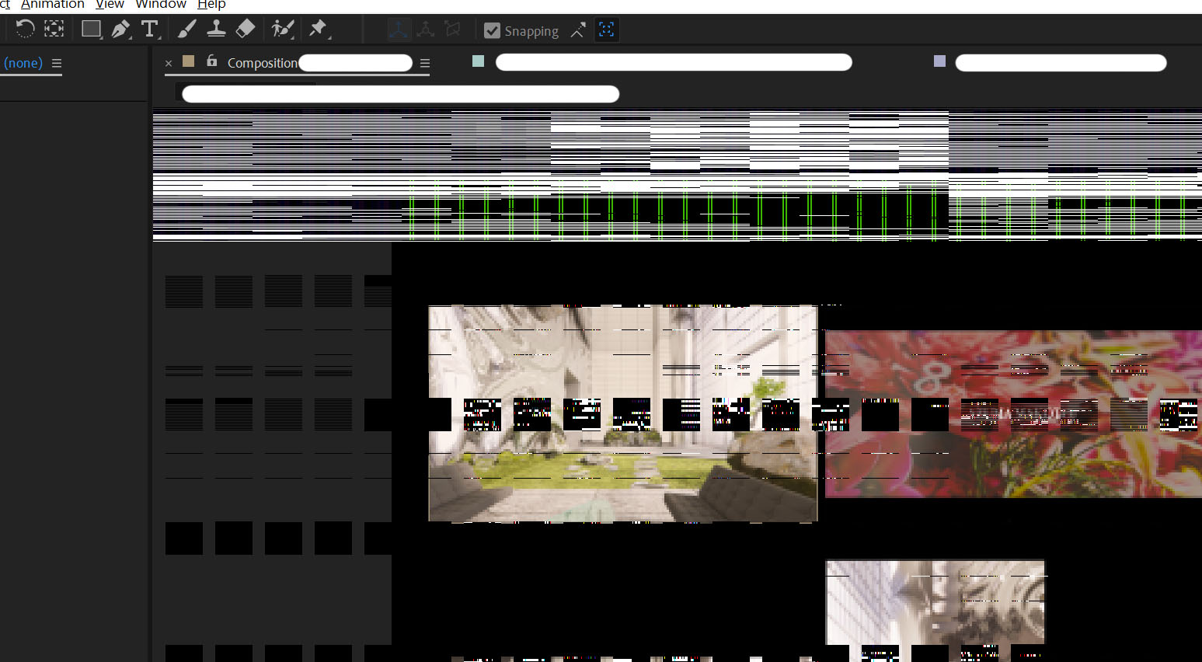Choose the Rectangle tool
The height and width of the screenshot is (662, 1202).
pos(91,28)
